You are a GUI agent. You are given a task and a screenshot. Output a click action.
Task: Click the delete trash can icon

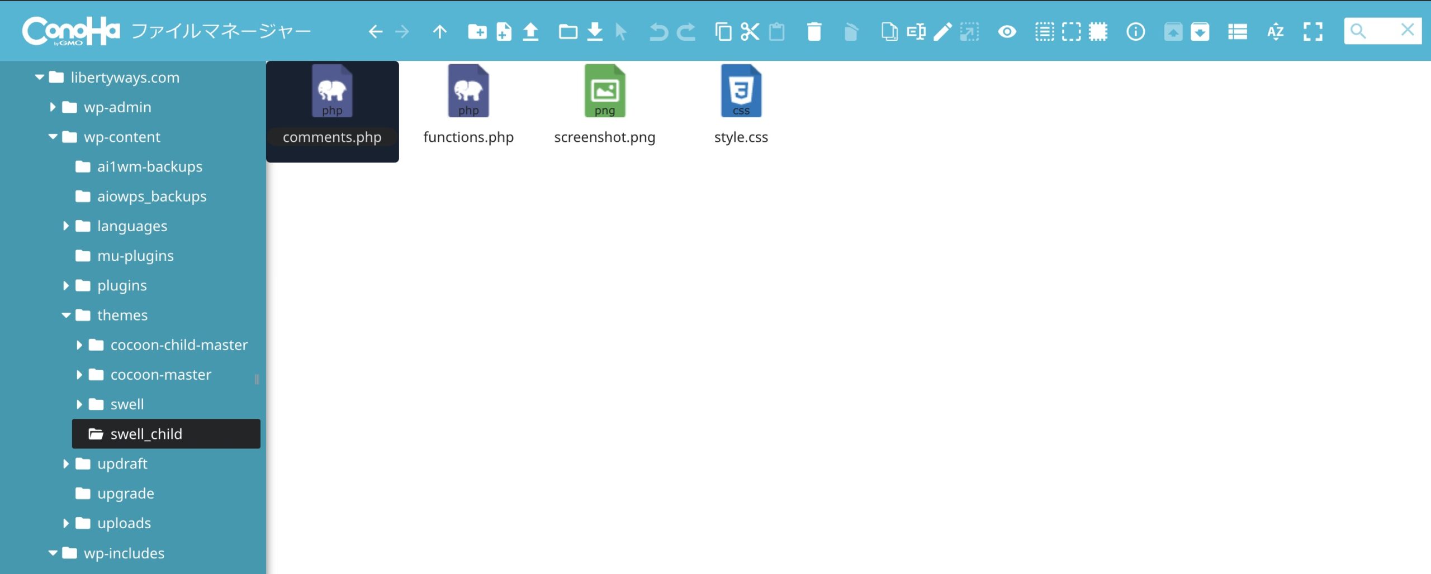(x=814, y=32)
